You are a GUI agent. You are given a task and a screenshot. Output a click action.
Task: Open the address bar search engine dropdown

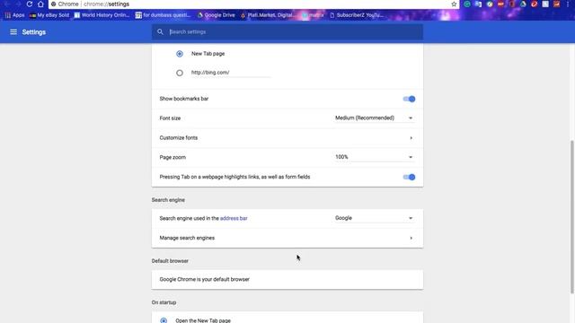(374, 218)
